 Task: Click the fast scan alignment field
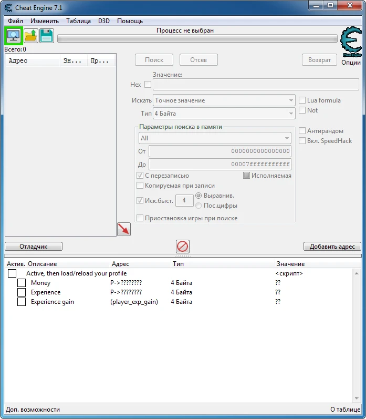pos(184,200)
